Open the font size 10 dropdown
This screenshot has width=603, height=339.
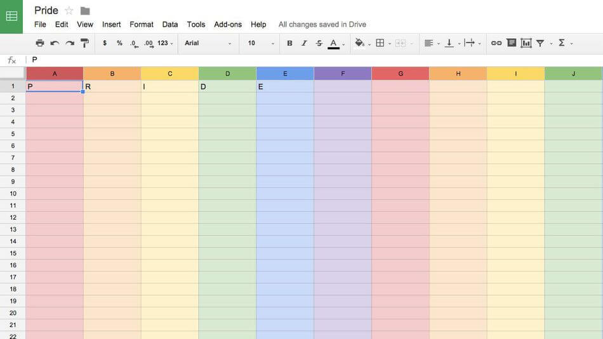point(261,43)
